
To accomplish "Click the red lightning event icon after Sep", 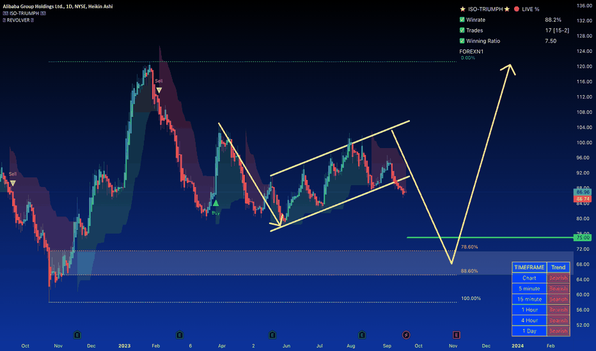I will pyautogui.click(x=406, y=334).
